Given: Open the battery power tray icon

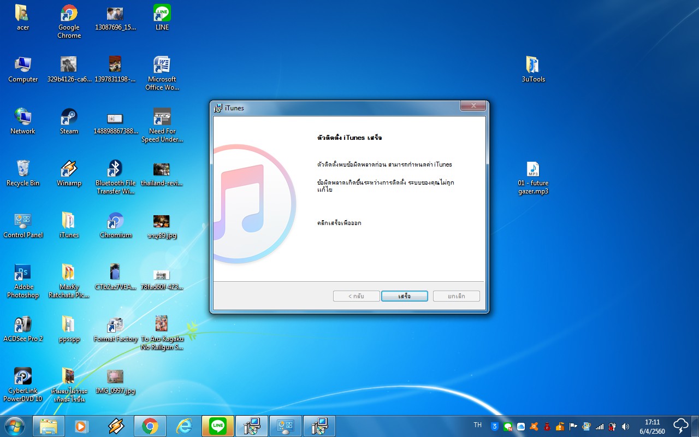Looking at the screenshot, I should [613, 426].
